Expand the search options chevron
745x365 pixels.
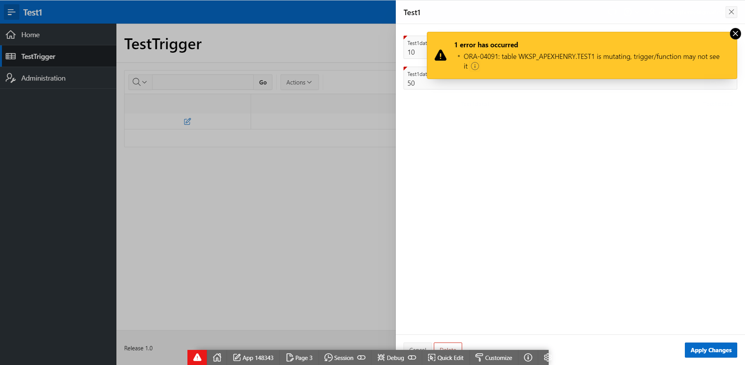pos(144,82)
